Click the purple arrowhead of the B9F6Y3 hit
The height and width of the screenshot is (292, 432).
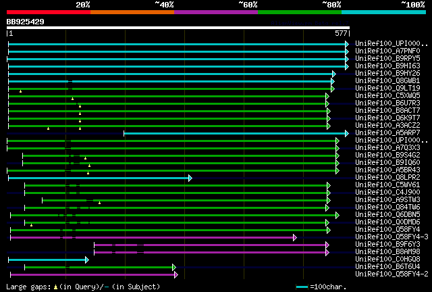pyautogui.click(x=327, y=245)
